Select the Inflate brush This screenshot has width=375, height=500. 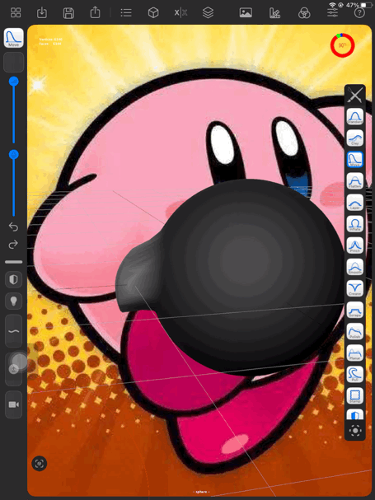(355, 224)
